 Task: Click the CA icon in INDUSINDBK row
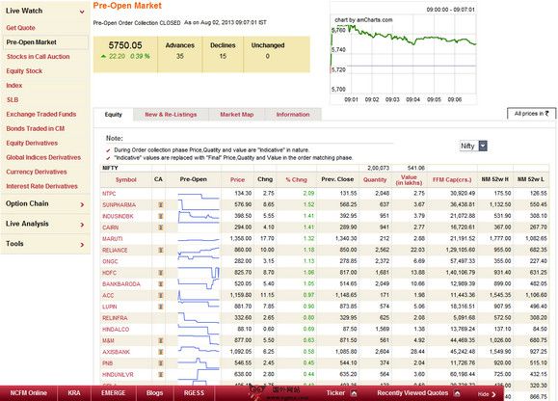tap(161, 216)
